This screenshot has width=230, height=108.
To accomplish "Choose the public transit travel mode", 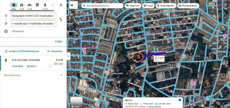I will point(37,5).
